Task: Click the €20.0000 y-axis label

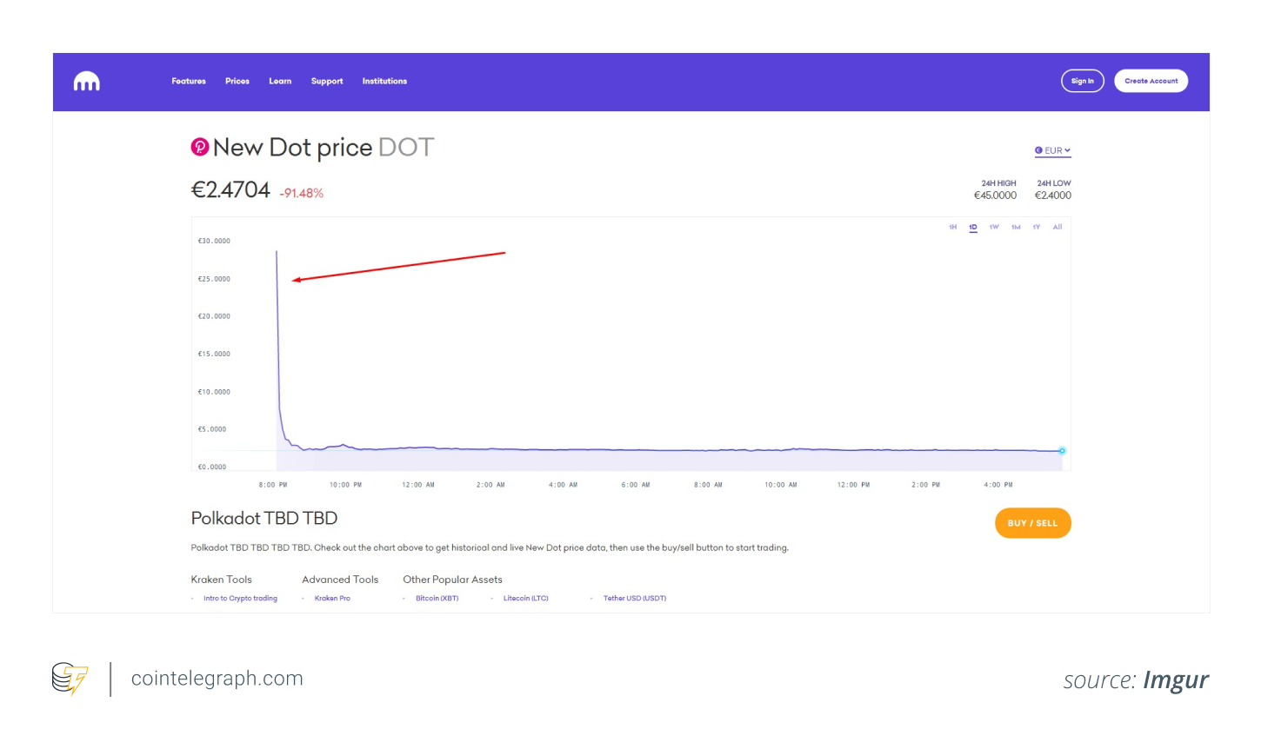Action: (x=214, y=316)
